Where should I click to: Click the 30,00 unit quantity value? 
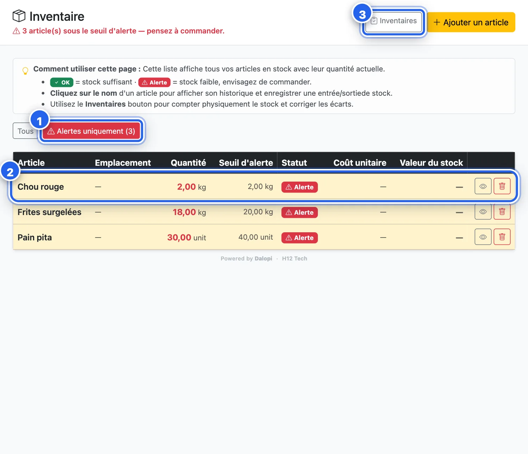pyautogui.click(x=187, y=238)
